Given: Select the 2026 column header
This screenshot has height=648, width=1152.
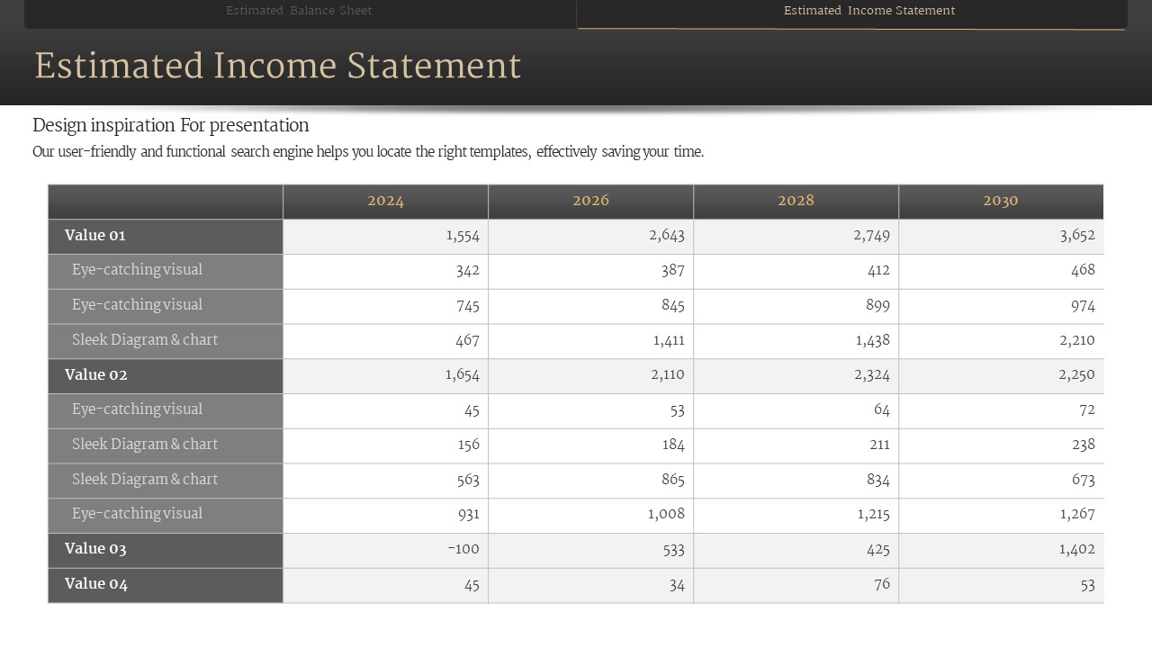Looking at the screenshot, I should coord(590,201).
